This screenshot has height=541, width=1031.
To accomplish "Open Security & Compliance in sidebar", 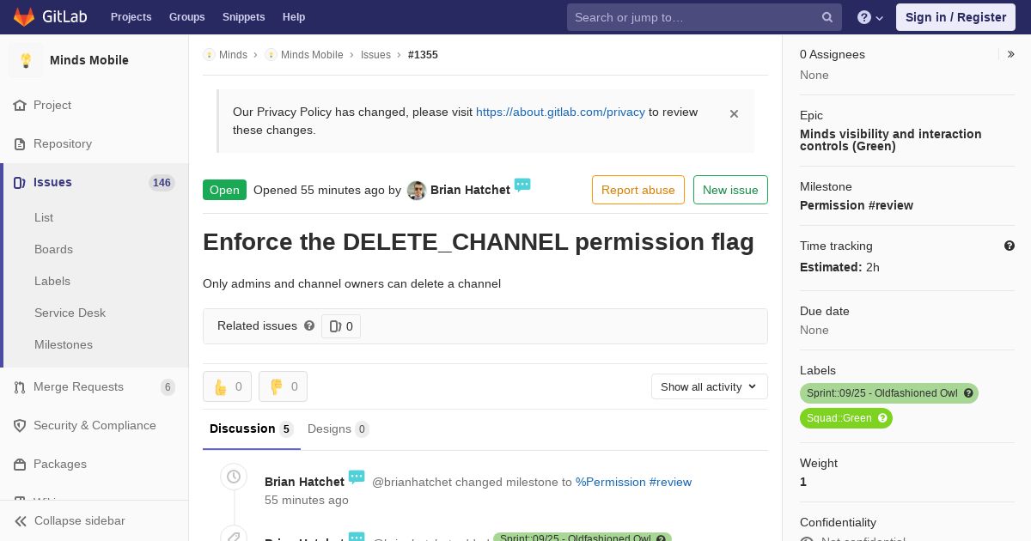I will click(x=94, y=425).
